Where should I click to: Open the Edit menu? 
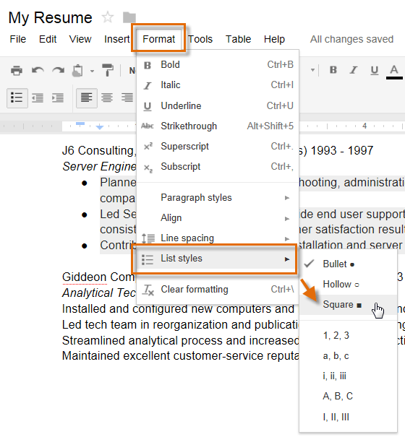coord(48,39)
